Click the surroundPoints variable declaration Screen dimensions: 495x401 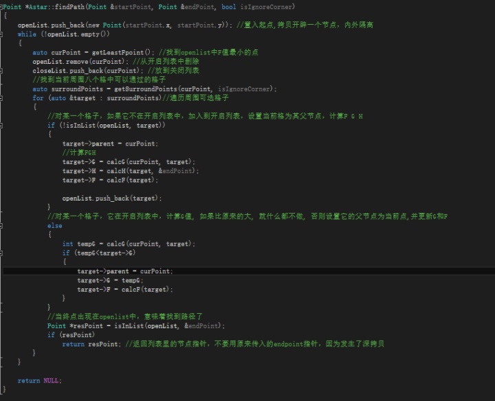pos(77,89)
